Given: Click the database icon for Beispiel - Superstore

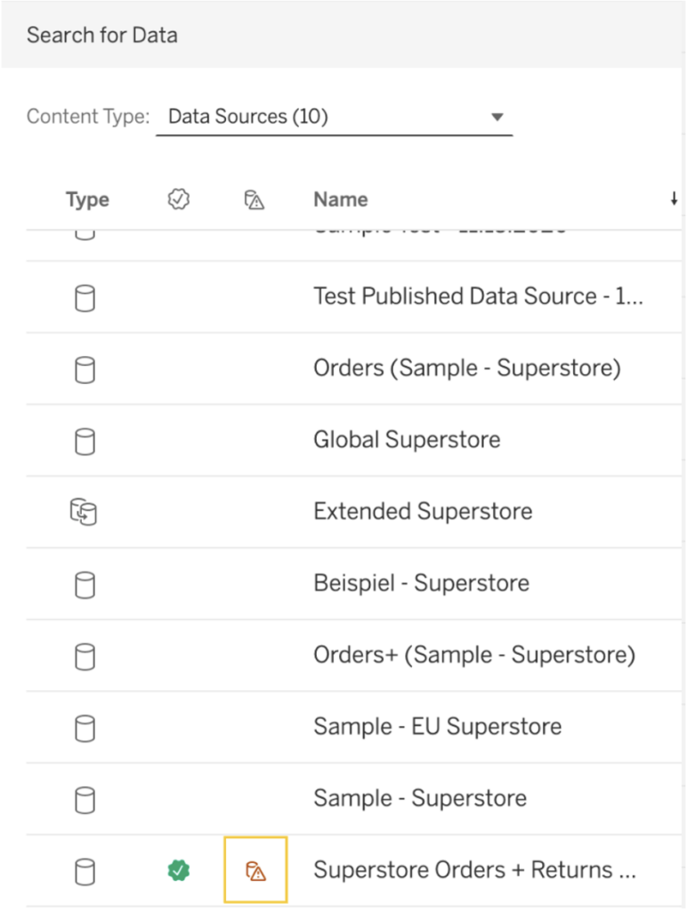Looking at the screenshot, I should click(85, 584).
